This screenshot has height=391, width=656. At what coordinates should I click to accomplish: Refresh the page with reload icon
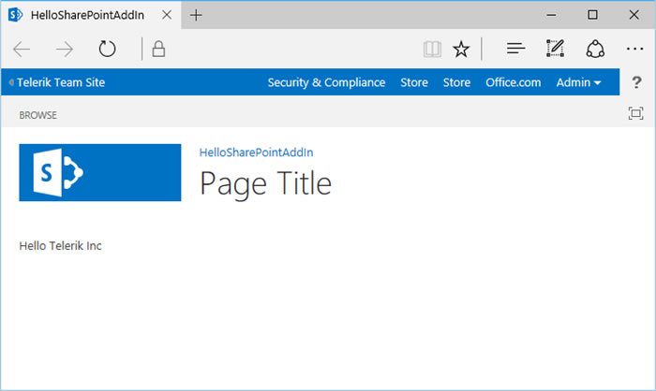(107, 49)
